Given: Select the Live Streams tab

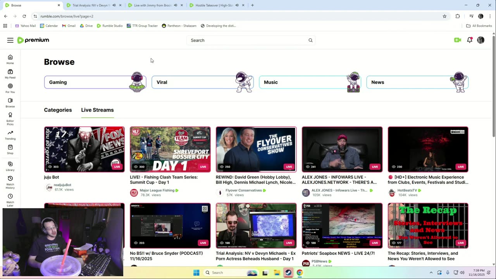Looking at the screenshot, I should tap(97, 110).
